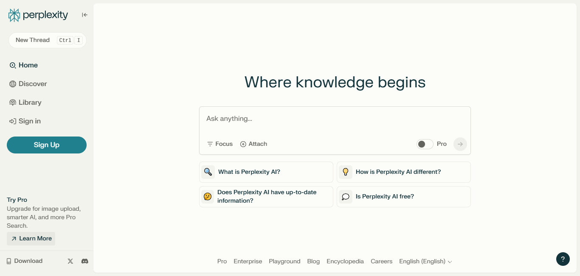580x276 pixels.
Task: Open the Library section
Action: pyautogui.click(x=25, y=103)
